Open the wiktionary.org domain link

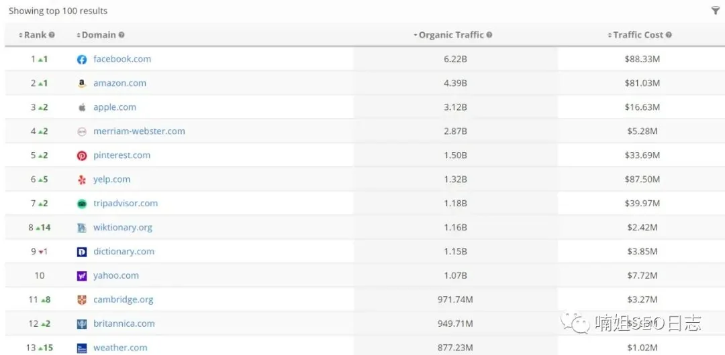(123, 227)
